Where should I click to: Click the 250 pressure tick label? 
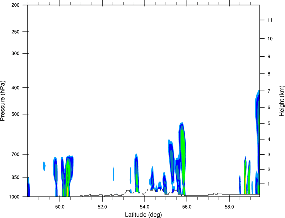pyautogui.click(x=16, y=32)
